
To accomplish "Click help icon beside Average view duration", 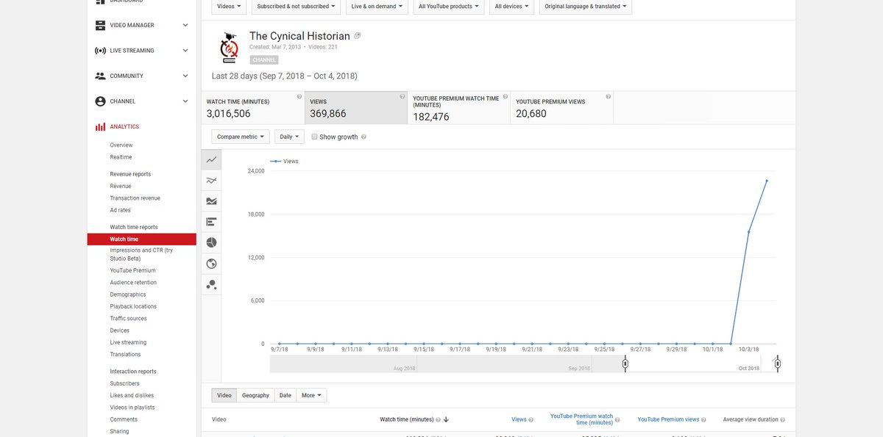I will coord(782,419).
